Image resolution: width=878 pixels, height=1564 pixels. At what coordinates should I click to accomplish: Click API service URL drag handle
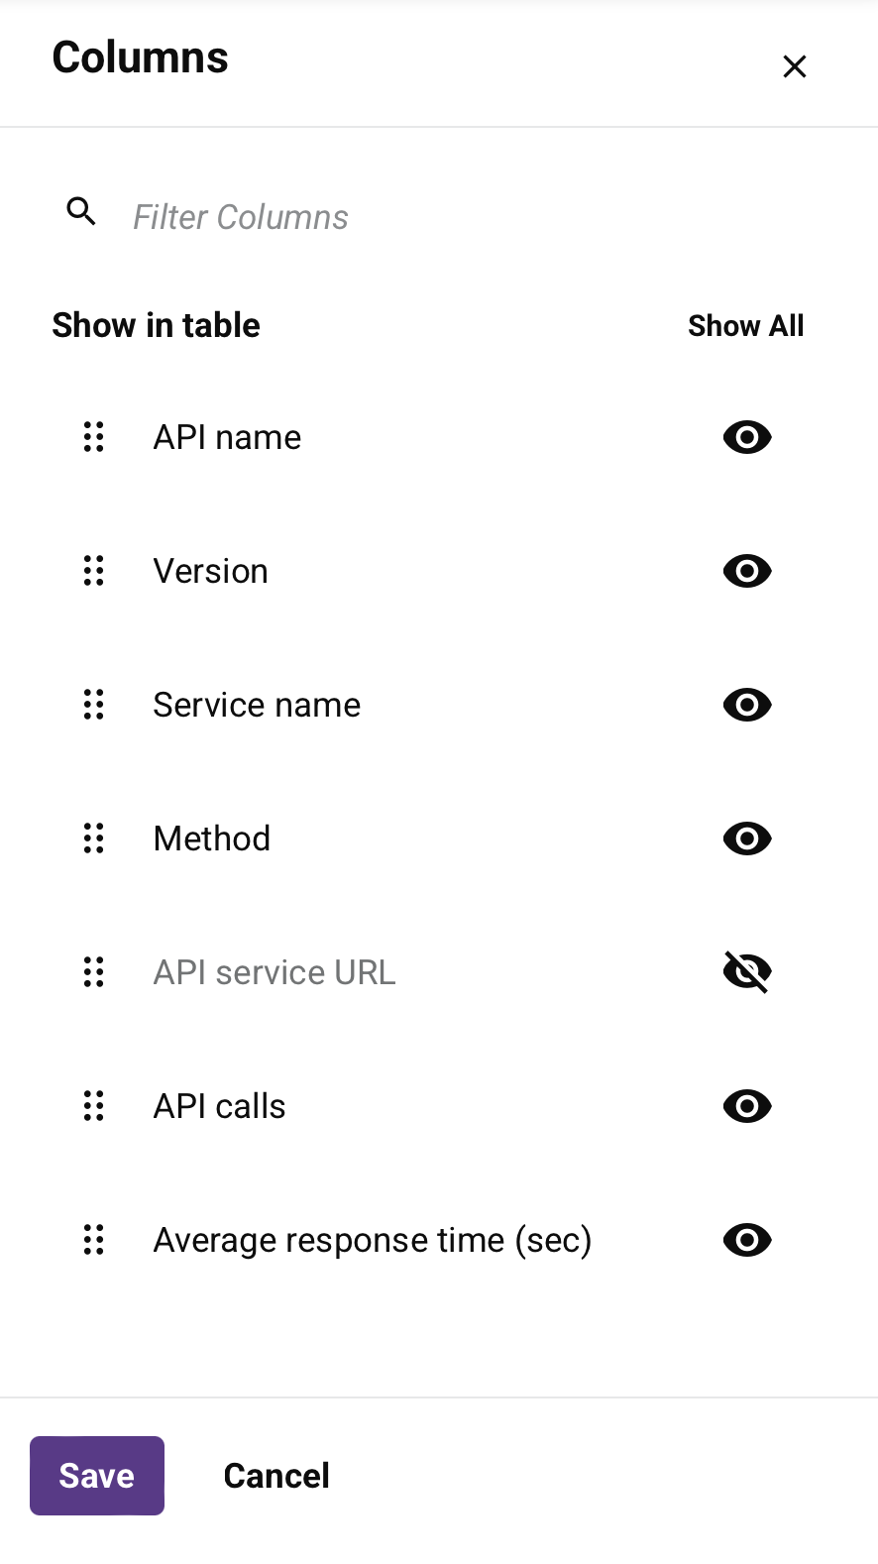[94, 972]
